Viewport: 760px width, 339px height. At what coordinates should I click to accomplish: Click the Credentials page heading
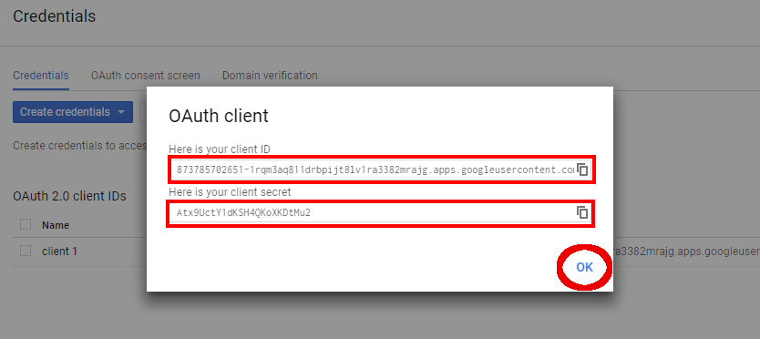[55, 16]
